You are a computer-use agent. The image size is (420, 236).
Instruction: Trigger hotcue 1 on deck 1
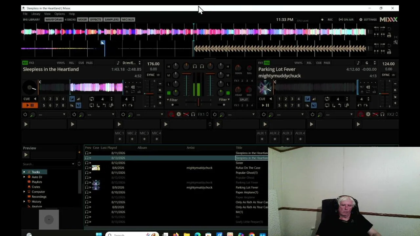click(44, 99)
